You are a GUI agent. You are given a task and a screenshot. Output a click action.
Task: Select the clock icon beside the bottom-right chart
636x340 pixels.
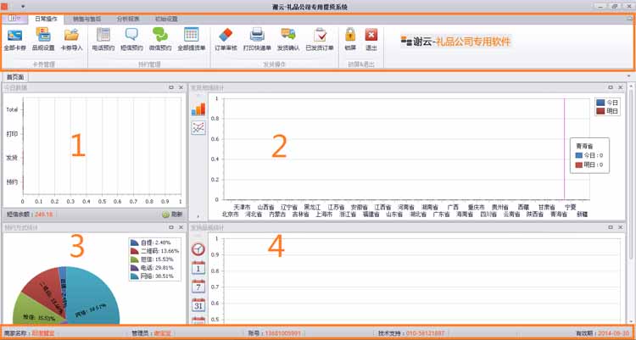[198, 249]
